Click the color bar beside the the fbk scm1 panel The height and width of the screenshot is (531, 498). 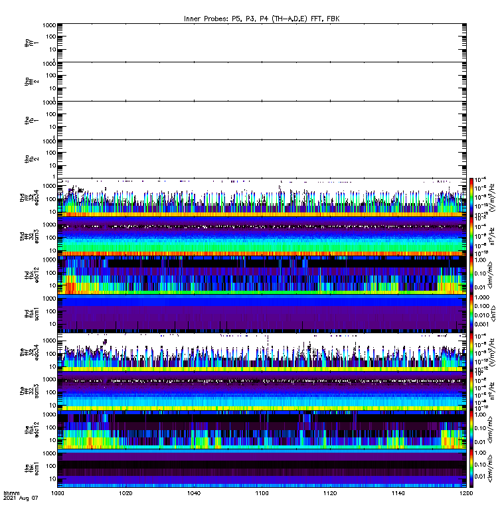point(471,469)
